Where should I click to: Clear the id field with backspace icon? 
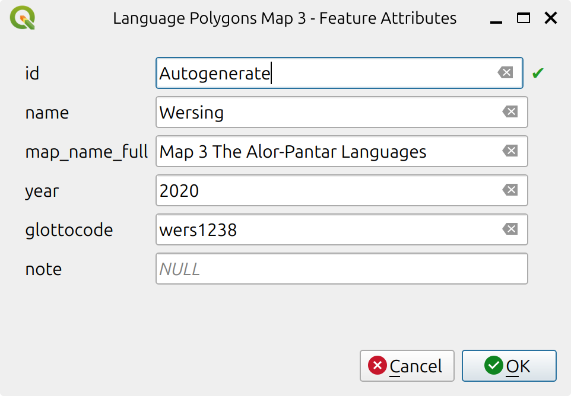pos(505,72)
